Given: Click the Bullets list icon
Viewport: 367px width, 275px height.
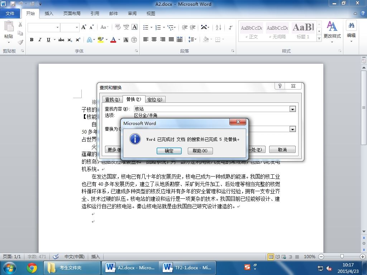Looking at the screenshot, I should pos(146,27).
